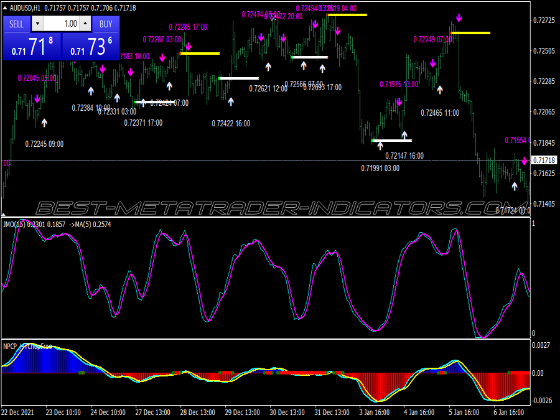Select the white level line by 0.72424 07:00
560x420 pixels.
tap(155, 102)
